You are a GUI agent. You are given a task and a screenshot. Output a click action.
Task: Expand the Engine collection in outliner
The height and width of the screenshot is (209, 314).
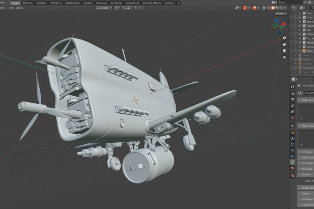300,22
